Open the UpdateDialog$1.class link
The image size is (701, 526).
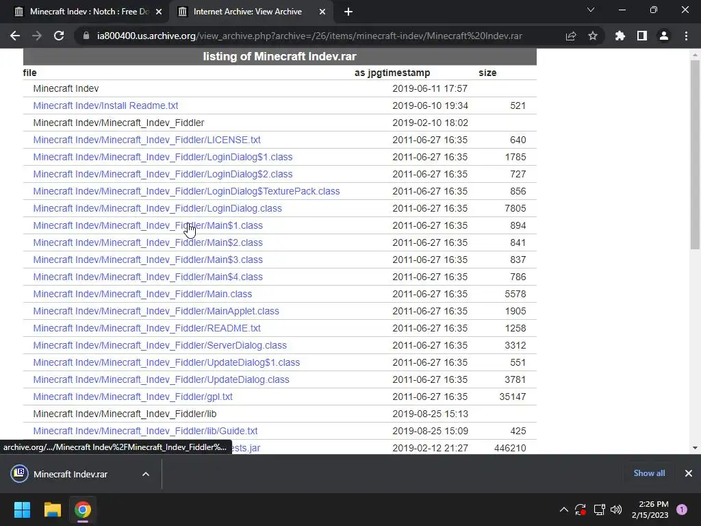(166, 362)
